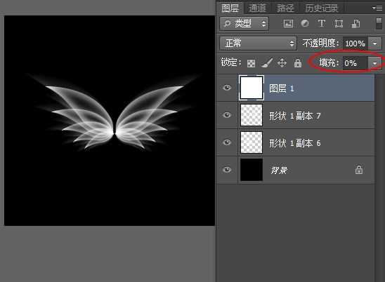This screenshot has height=282, width=385.
Task: Lock image pixels brush icon
Action: pyautogui.click(x=266, y=62)
